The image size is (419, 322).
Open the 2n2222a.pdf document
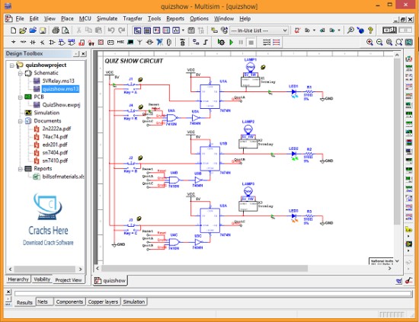coord(56,129)
